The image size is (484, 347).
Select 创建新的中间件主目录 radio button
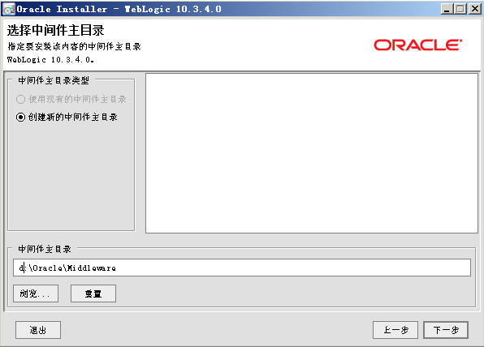pos(20,117)
